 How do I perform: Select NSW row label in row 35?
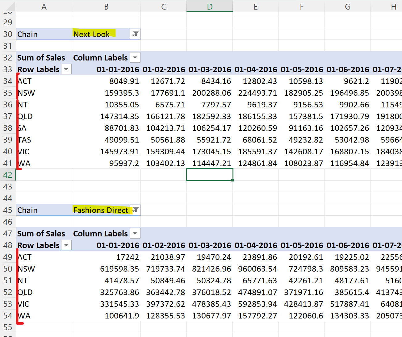pos(44,93)
